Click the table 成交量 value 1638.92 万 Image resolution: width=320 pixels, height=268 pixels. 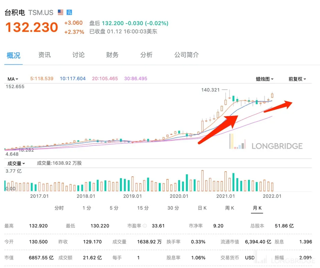click(x=149, y=242)
